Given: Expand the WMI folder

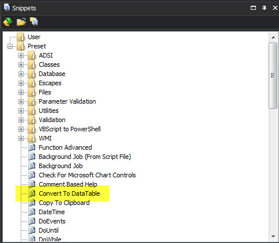Looking at the screenshot, I should coord(21,138).
